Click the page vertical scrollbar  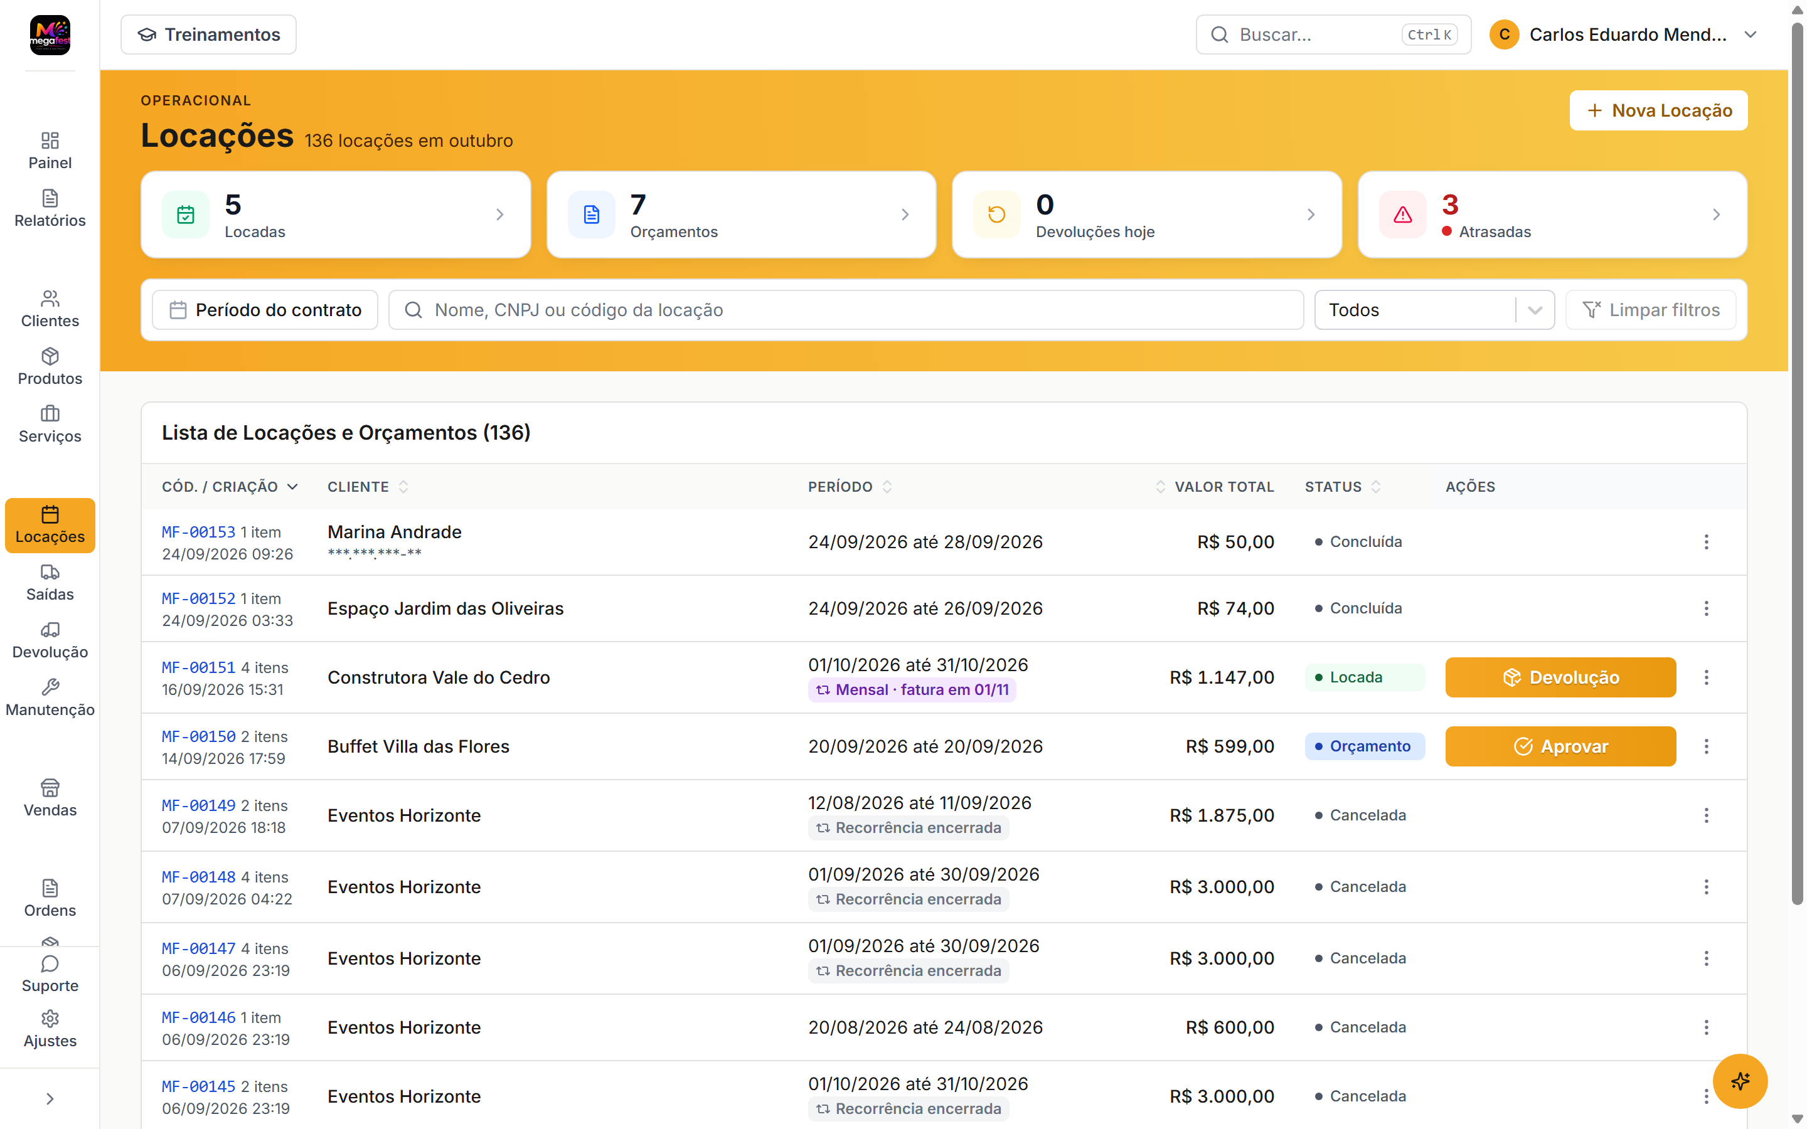(1796, 463)
